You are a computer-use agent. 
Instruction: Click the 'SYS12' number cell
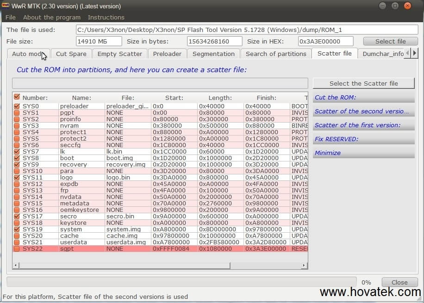coord(39,184)
